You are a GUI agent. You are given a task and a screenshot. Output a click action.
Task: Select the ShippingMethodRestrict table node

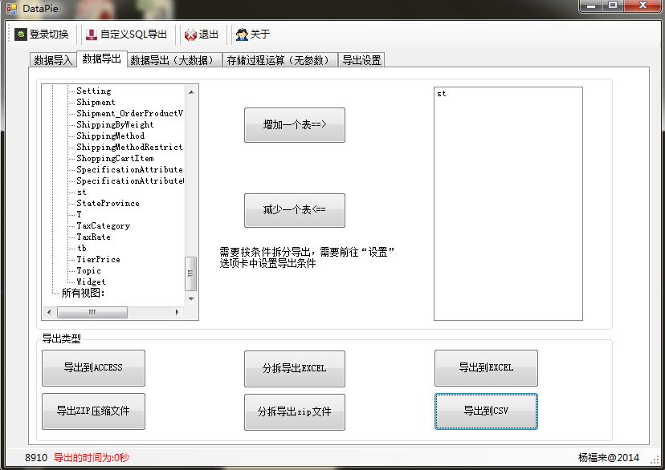tap(129, 147)
